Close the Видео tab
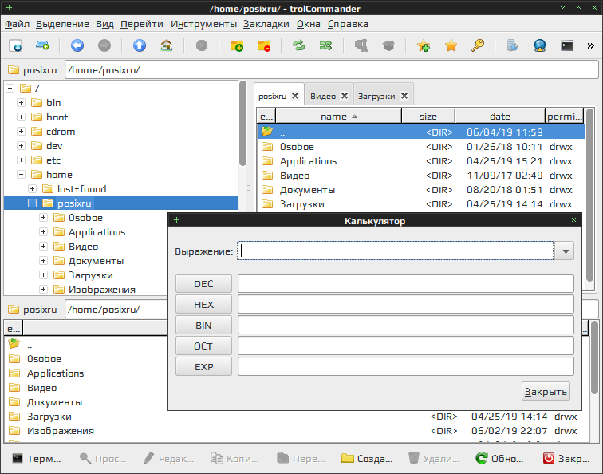The image size is (603, 474). pyautogui.click(x=345, y=96)
